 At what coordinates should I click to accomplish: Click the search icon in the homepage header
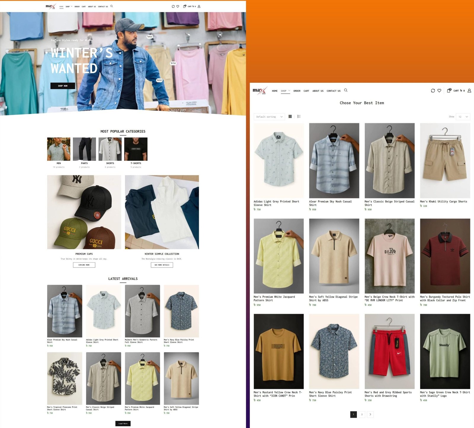click(x=112, y=6)
